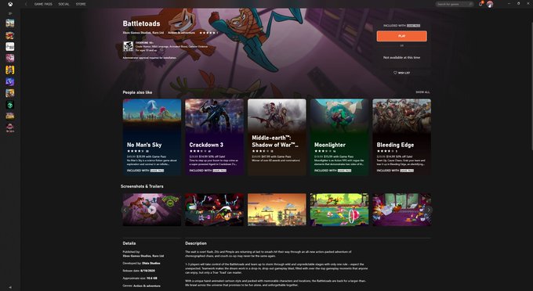
Task: Open the Action & adventure genre link under title
Action: click(x=181, y=33)
